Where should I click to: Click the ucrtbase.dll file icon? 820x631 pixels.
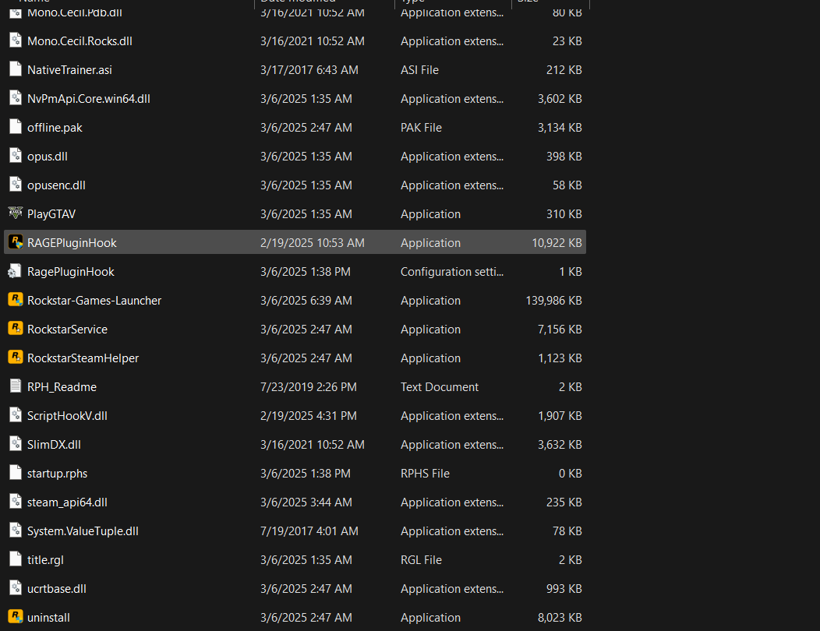(x=16, y=588)
